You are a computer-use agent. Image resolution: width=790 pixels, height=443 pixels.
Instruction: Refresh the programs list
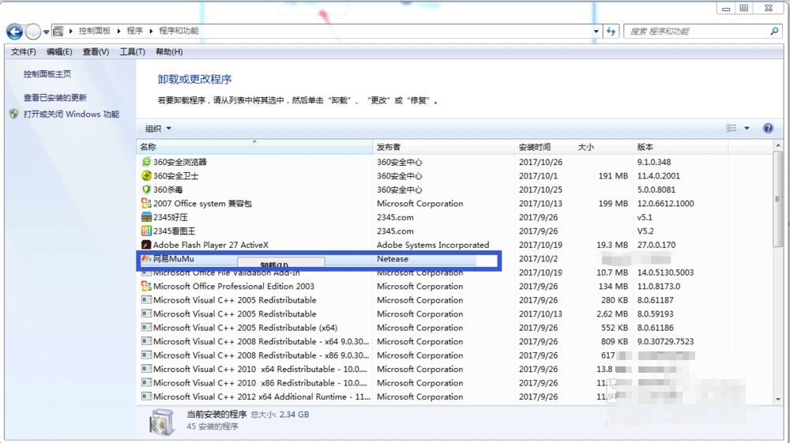click(611, 32)
